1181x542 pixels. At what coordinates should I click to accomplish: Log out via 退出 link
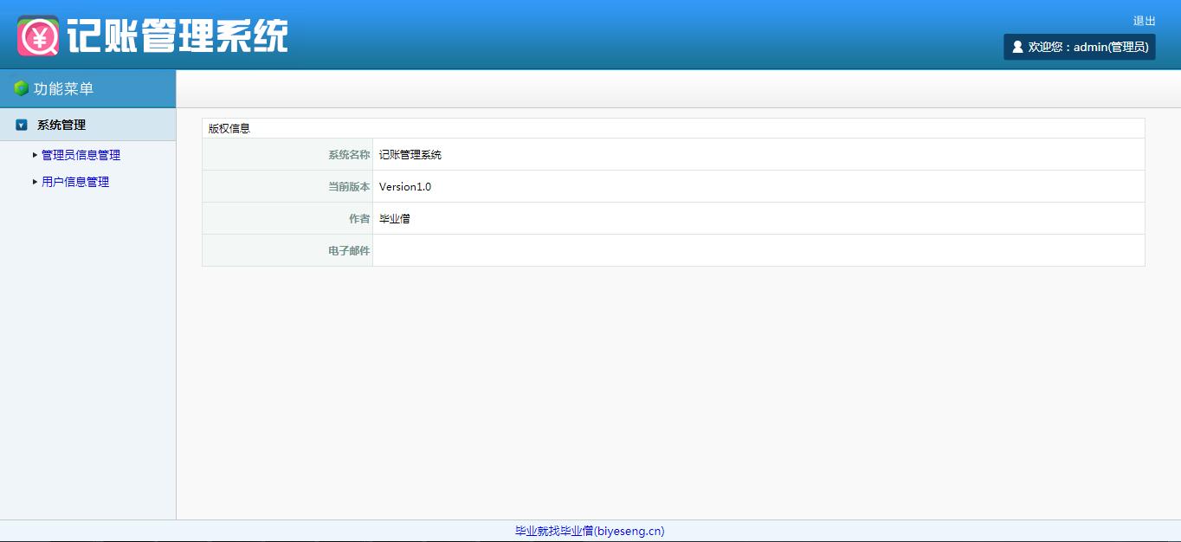tap(1144, 21)
